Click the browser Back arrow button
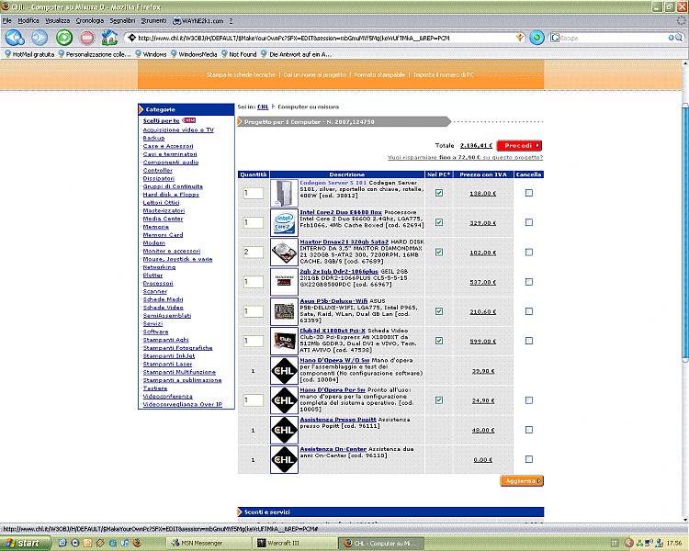 15,38
